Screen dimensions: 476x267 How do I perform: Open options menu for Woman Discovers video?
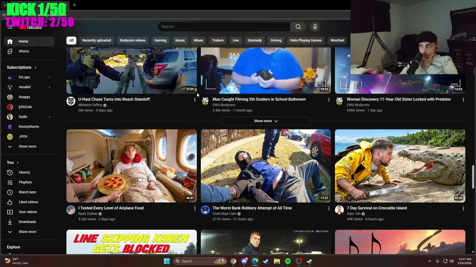point(463,100)
